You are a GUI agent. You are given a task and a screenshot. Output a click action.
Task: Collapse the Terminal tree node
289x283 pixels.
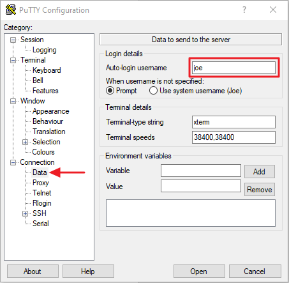click(13, 60)
